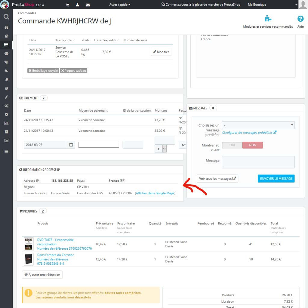Open 'Afficher dans Google Maps' link

[155, 193]
